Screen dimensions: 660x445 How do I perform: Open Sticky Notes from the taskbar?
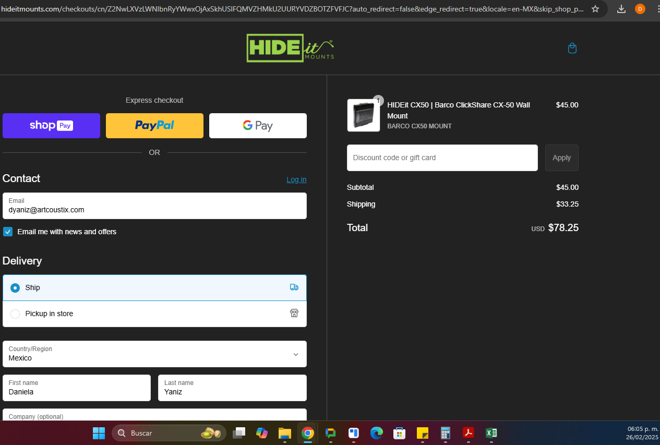pyautogui.click(x=422, y=433)
